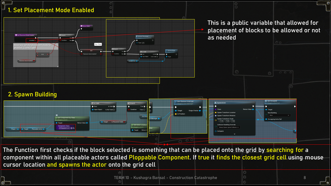Viewport: 331px width, 186px height.
Task: Click the Get Closest Grid Cell function icon
Action: point(175,102)
